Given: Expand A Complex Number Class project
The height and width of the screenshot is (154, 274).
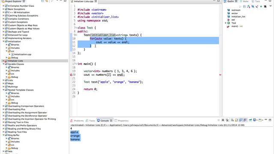Looking at the screenshot, I should 3,6.
